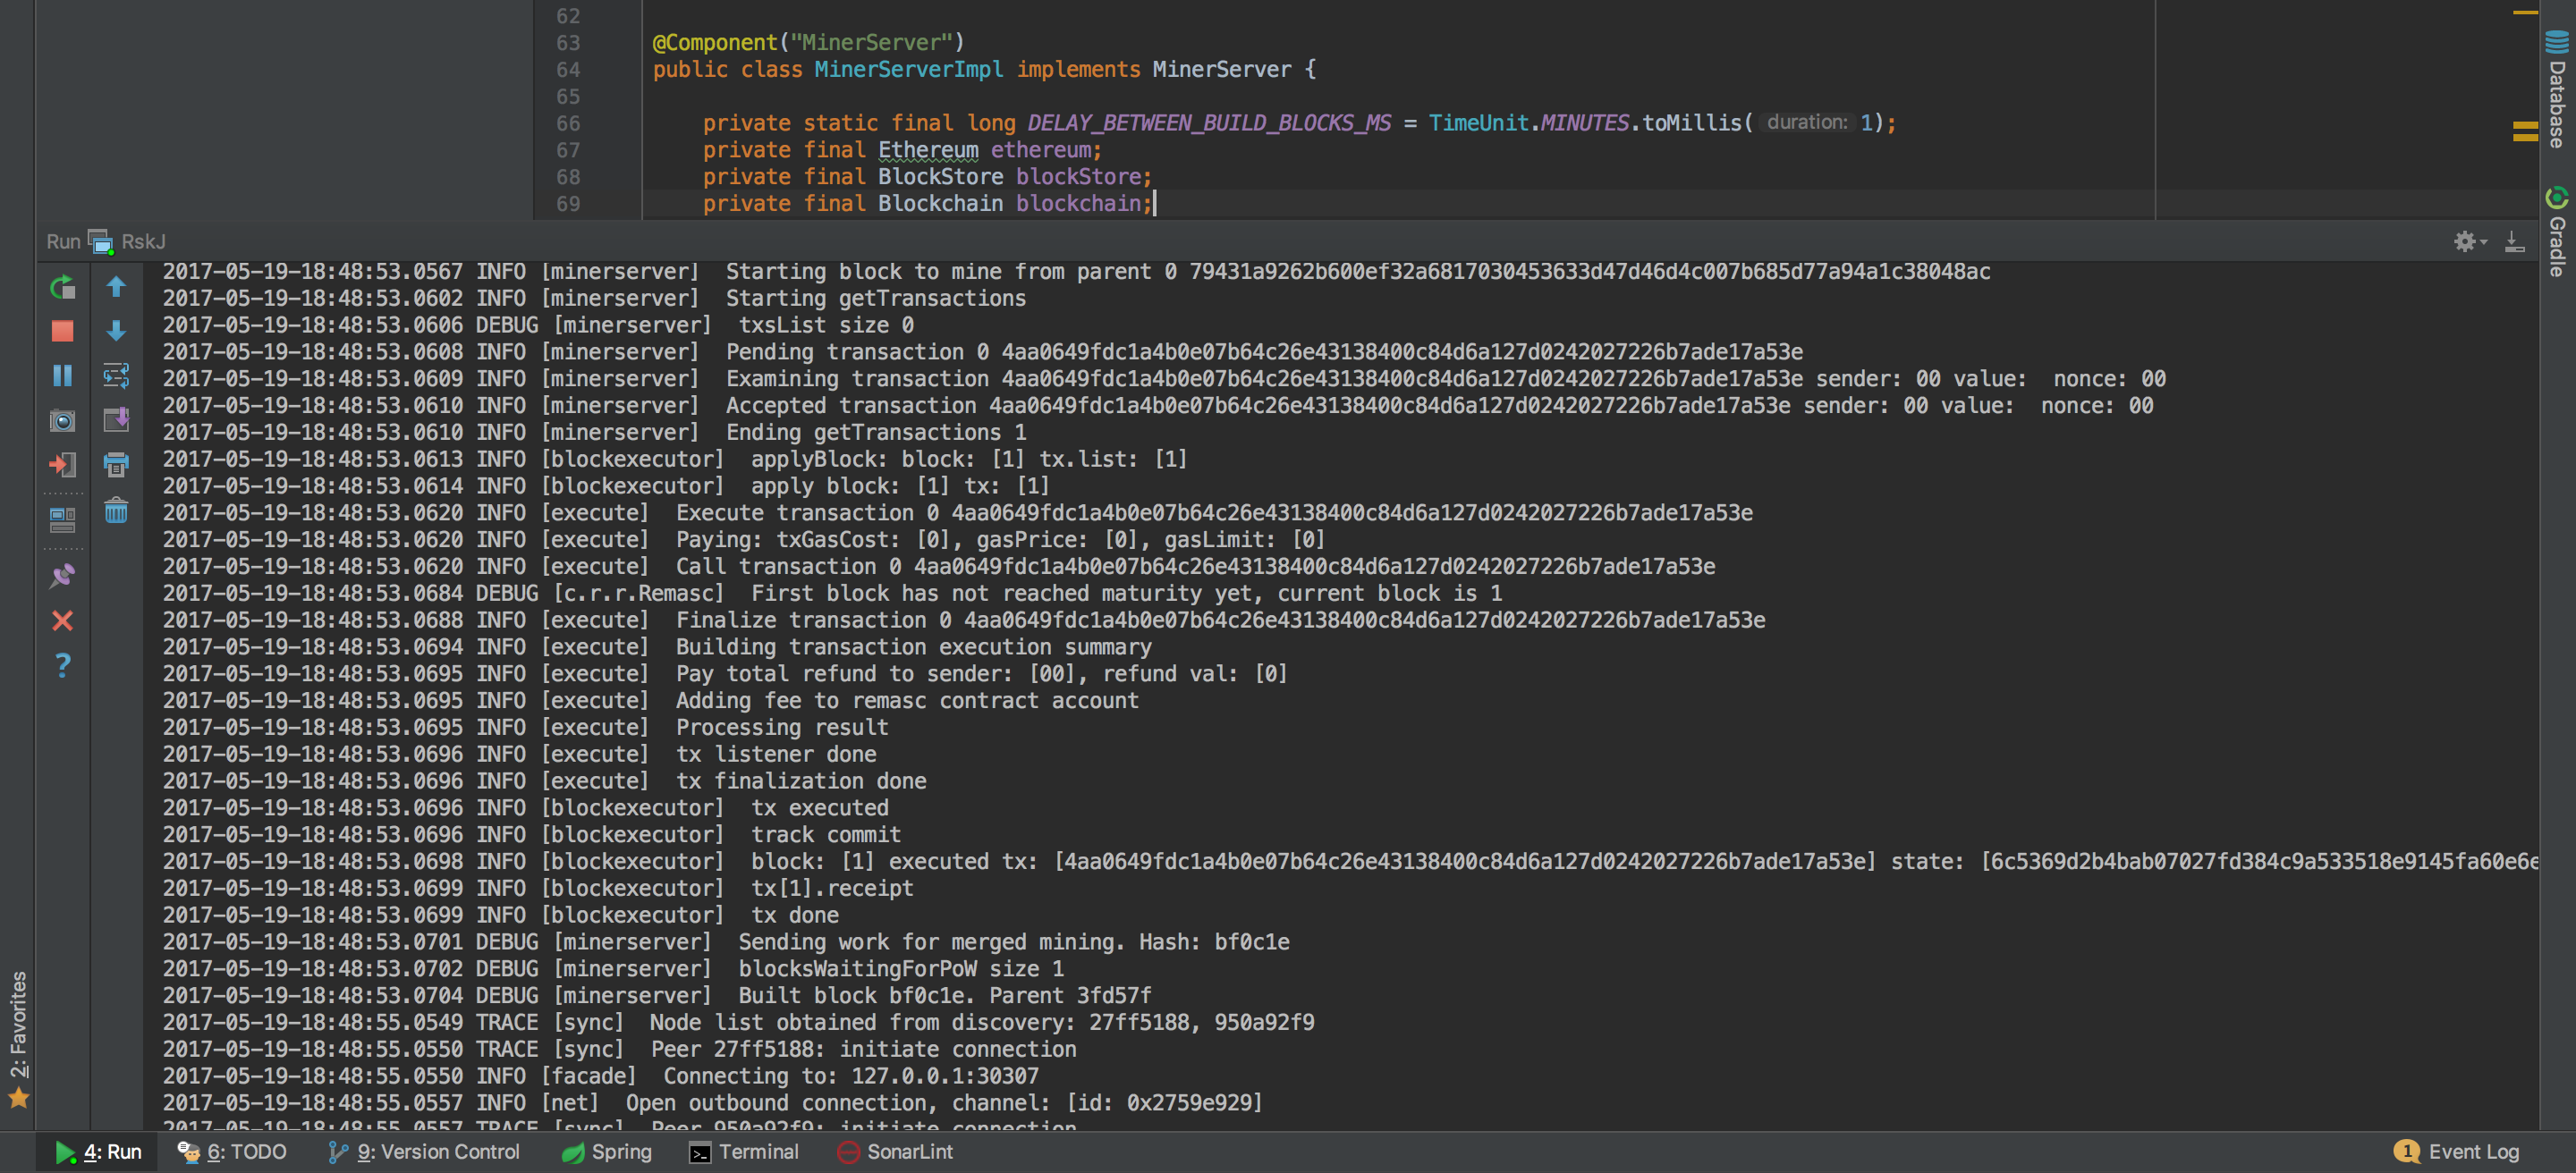Stop the running process
2576x1173 pixels.
62,331
